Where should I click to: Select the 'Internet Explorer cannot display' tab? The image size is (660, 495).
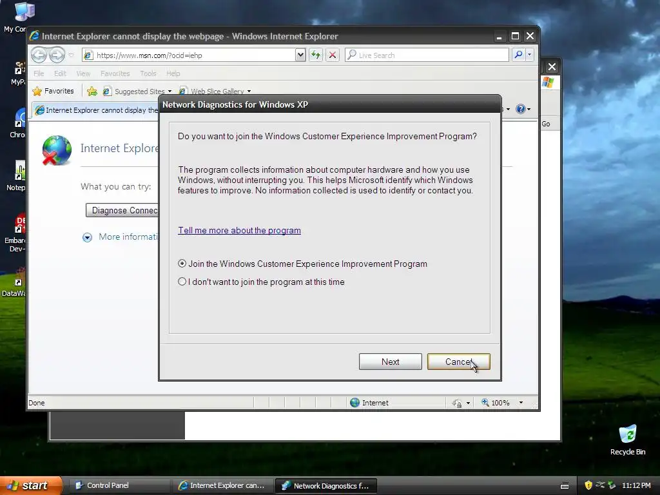coord(97,110)
